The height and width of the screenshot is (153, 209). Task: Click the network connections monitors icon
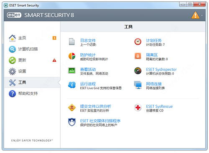pos(138,85)
